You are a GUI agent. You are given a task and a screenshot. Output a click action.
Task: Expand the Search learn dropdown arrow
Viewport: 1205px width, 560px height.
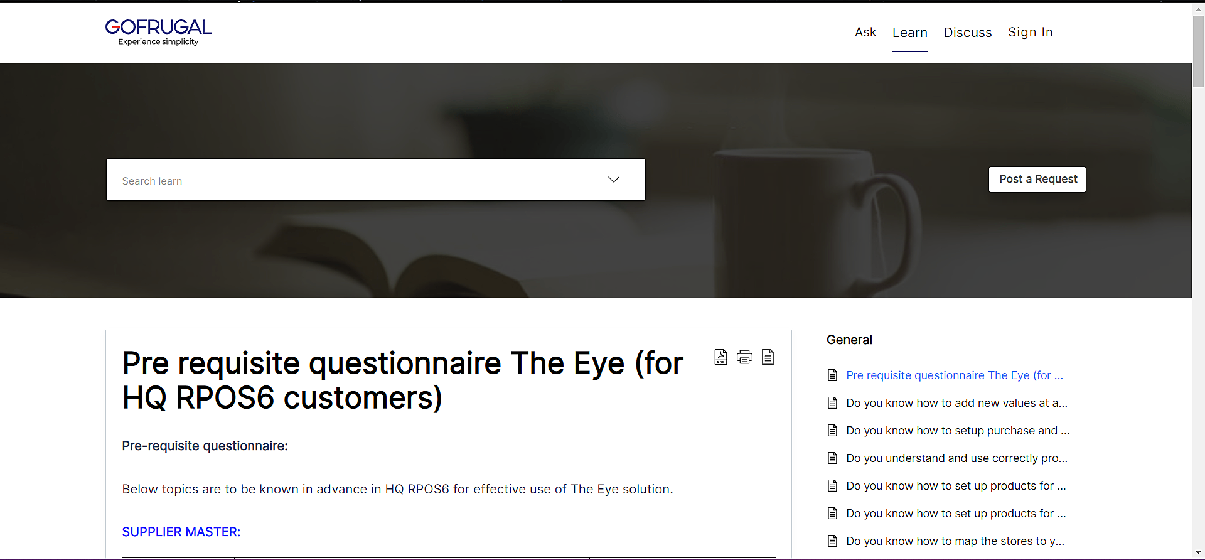coord(614,180)
